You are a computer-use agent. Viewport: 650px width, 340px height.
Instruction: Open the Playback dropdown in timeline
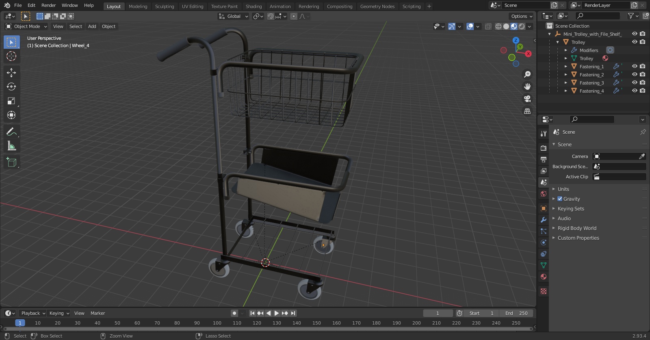pyautogui.click(x=32, y=313)
